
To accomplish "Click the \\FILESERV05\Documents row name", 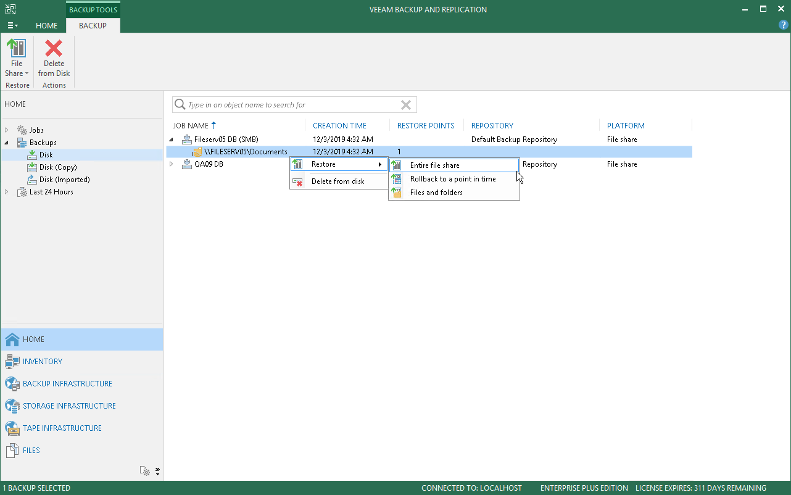I will pyautogui.click(x=246, y=152).
